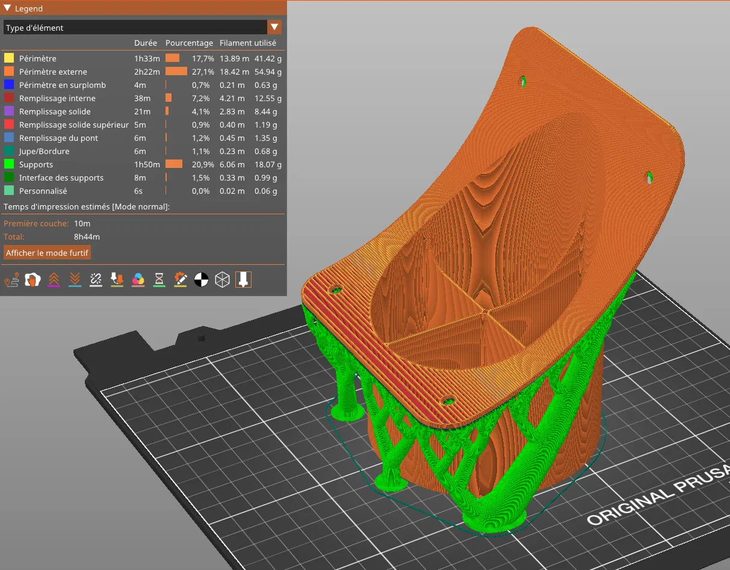Toggle center of gravity marker icon
The image size is (730, 570).
tap(201, 280)
